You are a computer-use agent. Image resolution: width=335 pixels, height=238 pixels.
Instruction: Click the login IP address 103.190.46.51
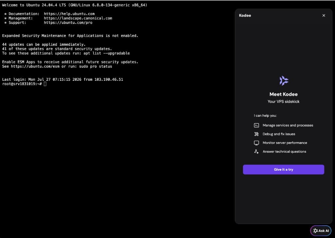109,79
